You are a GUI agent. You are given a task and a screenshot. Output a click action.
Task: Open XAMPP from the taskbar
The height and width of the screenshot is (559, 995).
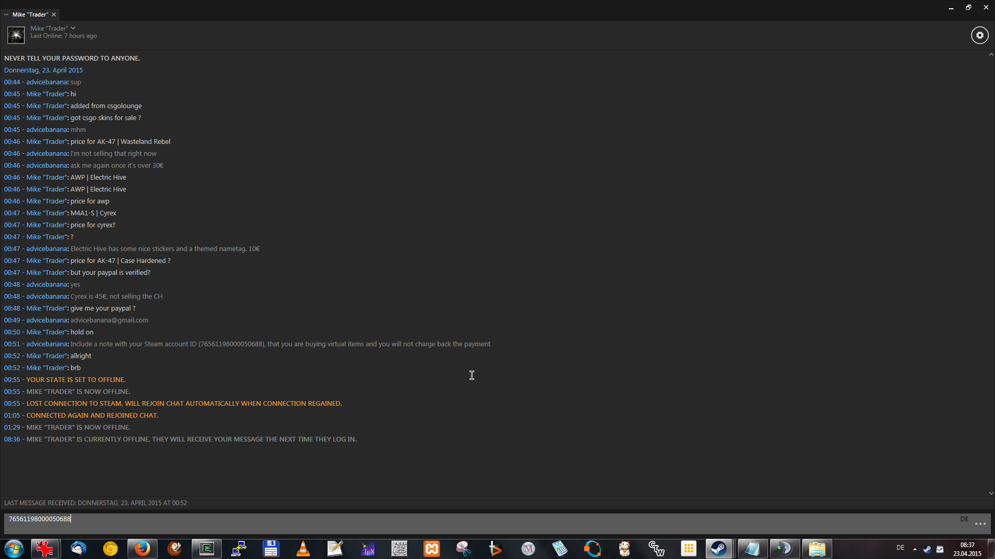pos(432,549)
